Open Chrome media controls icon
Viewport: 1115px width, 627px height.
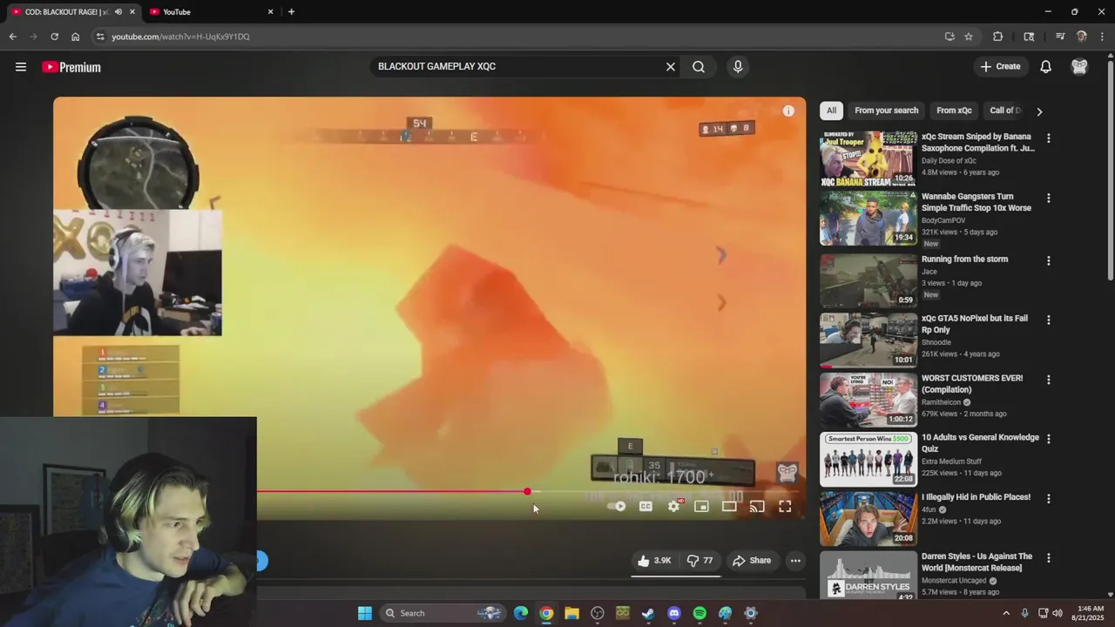1060,37
